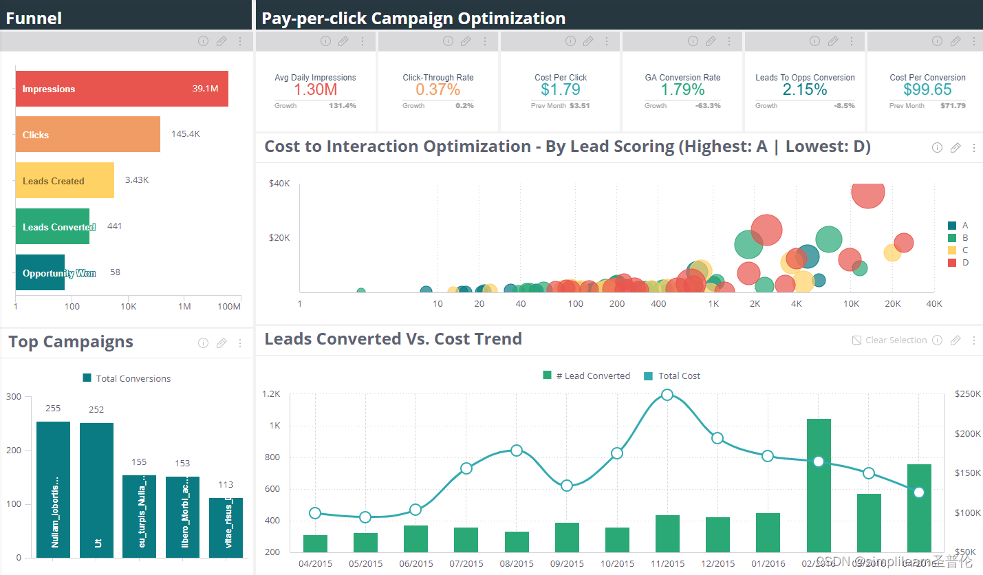Select the Leads Converted funnel bar

[52, 226]
